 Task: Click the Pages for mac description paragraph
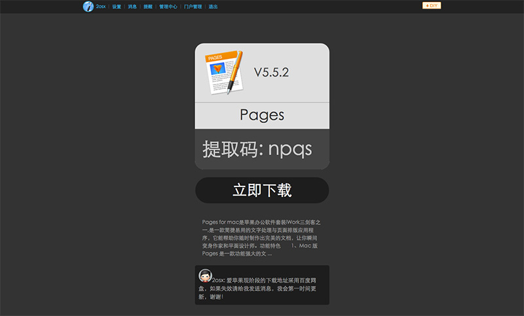tap(261, 238)
